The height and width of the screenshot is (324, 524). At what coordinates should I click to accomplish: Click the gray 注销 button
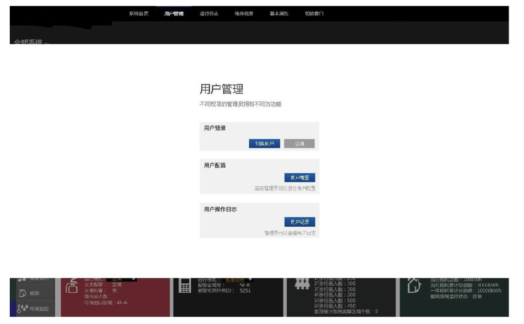coord(299,144)
